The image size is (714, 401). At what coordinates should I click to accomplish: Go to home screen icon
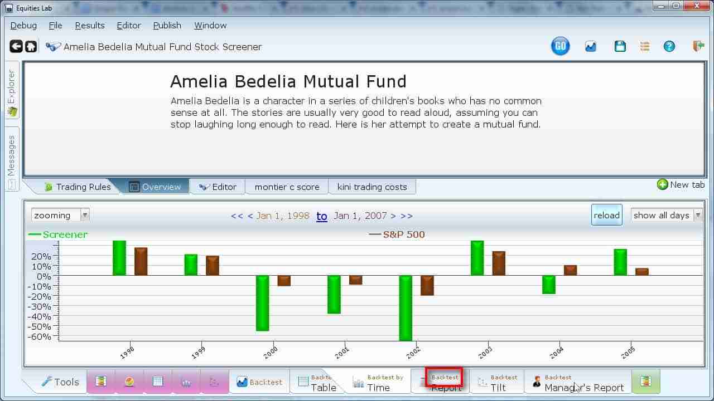[x=31, y=47]
